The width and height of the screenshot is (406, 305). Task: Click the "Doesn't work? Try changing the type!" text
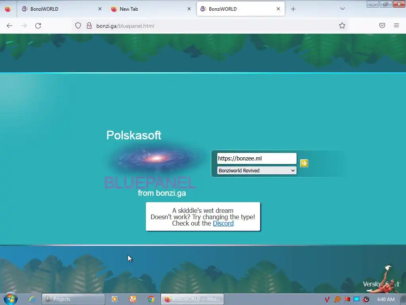click(203, 217)
